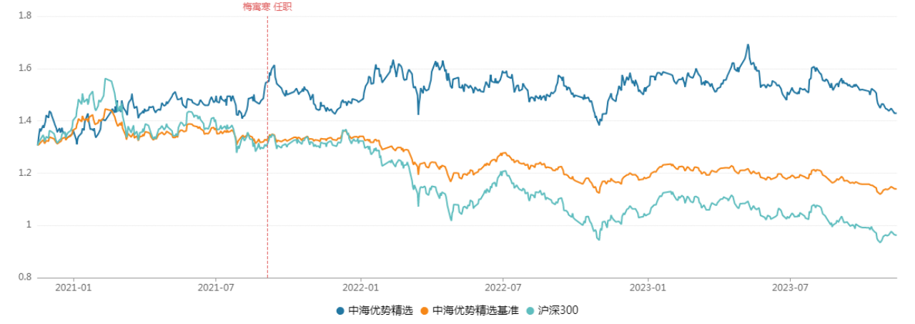Select the 2023-01 x-axis label
The image size is (915, 324).
(647, 288)
